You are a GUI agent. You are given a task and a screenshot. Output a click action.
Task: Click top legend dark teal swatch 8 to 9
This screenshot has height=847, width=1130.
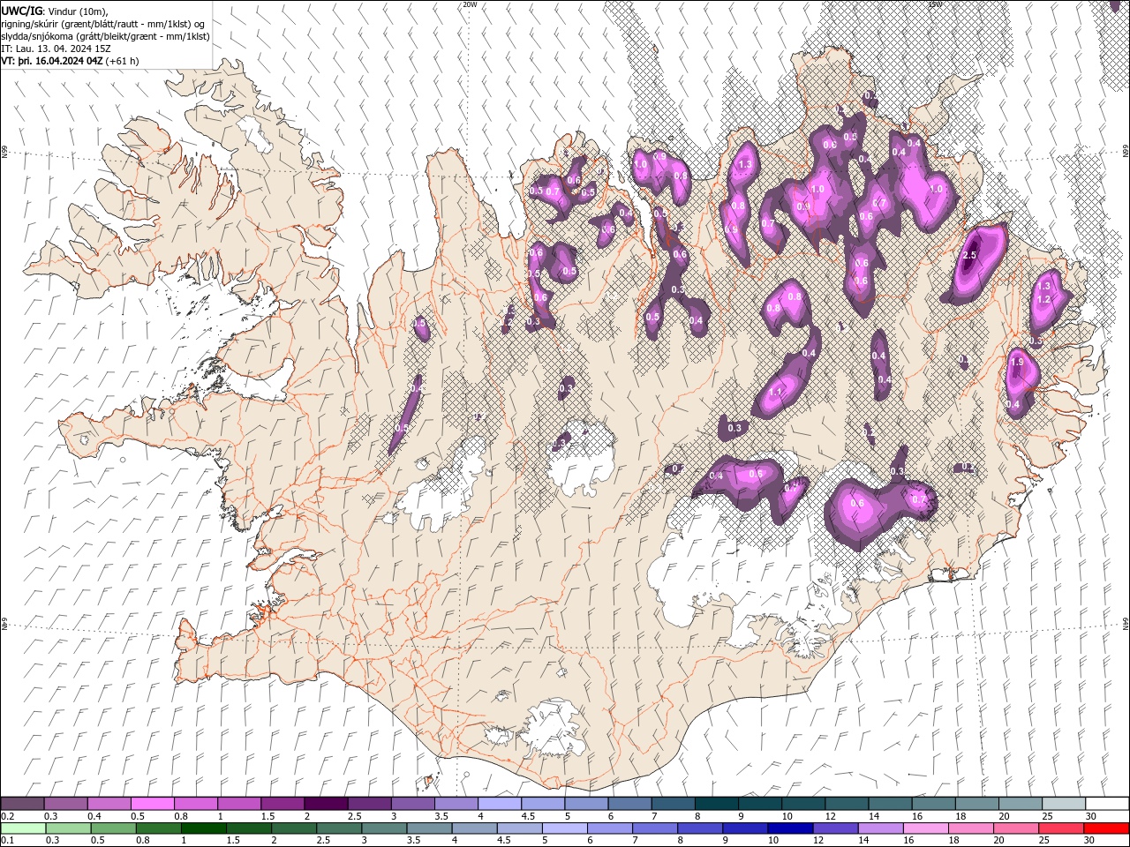click(x=717, y=804)
